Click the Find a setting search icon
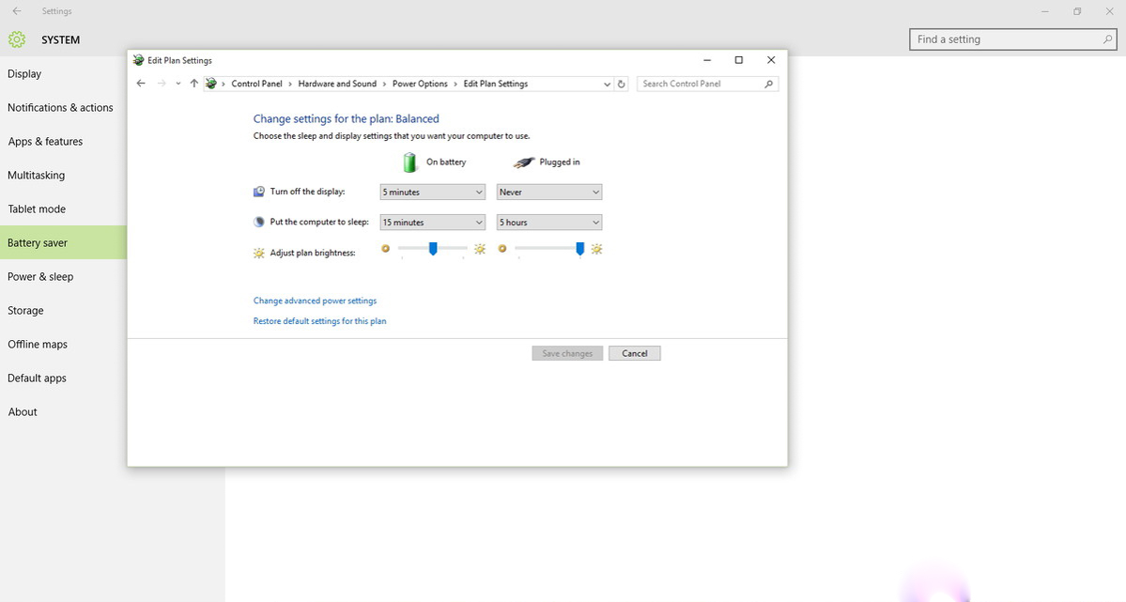Viewport: 1126px width, 602px height. point(1107,39)
